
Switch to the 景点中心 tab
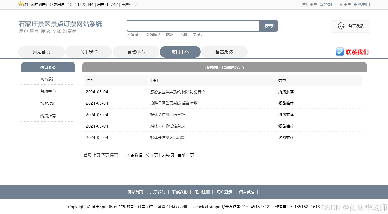pyautogui.click(x=136, y=52)
